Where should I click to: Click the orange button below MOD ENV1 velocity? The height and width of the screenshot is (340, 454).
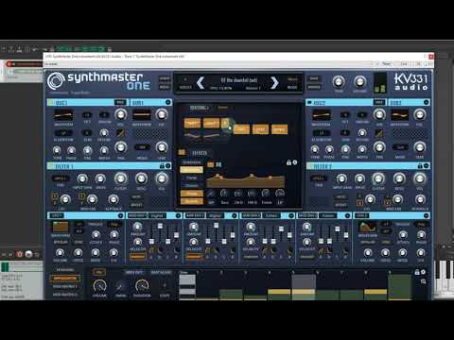point(137,257)
